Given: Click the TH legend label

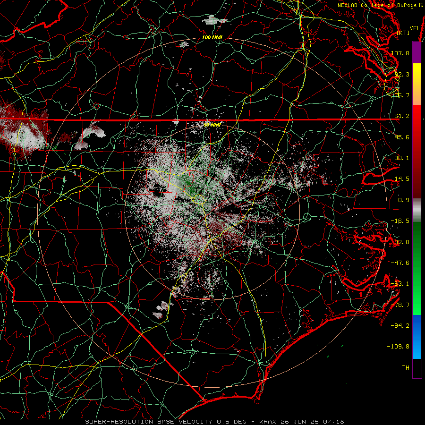Looking at the screenshot, I should point(406,368).
